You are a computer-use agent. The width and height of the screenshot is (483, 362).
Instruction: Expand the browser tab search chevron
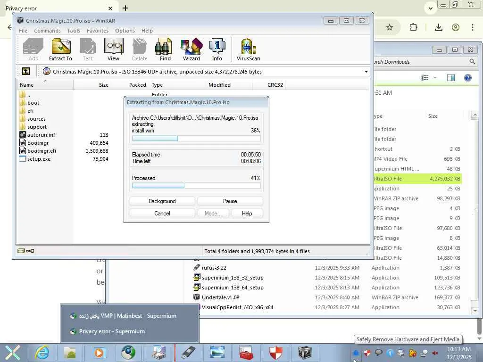[x=431, y=8]
